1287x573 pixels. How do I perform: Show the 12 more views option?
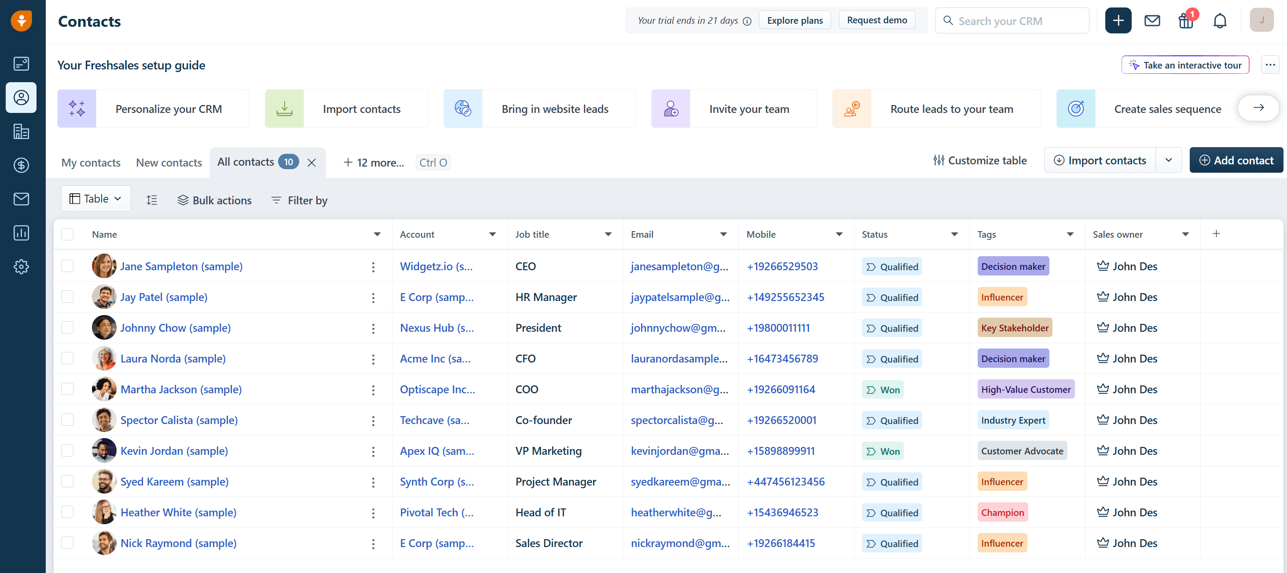tap(374, 162)
